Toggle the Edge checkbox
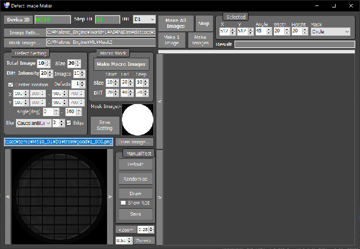The width and height of the screenshot is (360, 249). [69, 123]
